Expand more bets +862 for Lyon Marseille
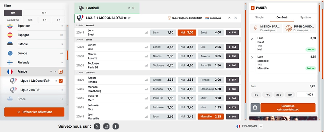The height and width of the screenshot is (132, 324). pyautogui.click(x=232, y=117)
